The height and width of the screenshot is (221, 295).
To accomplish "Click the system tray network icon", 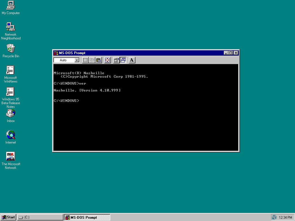I will (274, 218).
